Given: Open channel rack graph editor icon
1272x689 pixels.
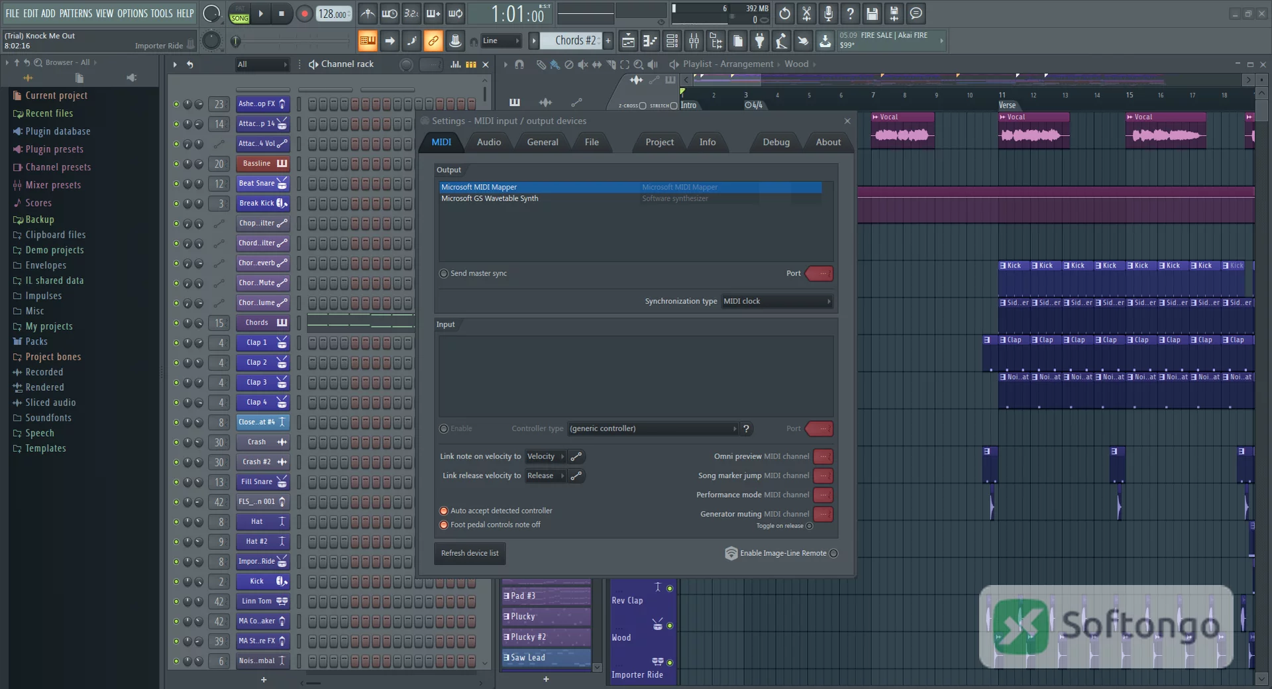Looking at the screenshot, I should [455, 64].
